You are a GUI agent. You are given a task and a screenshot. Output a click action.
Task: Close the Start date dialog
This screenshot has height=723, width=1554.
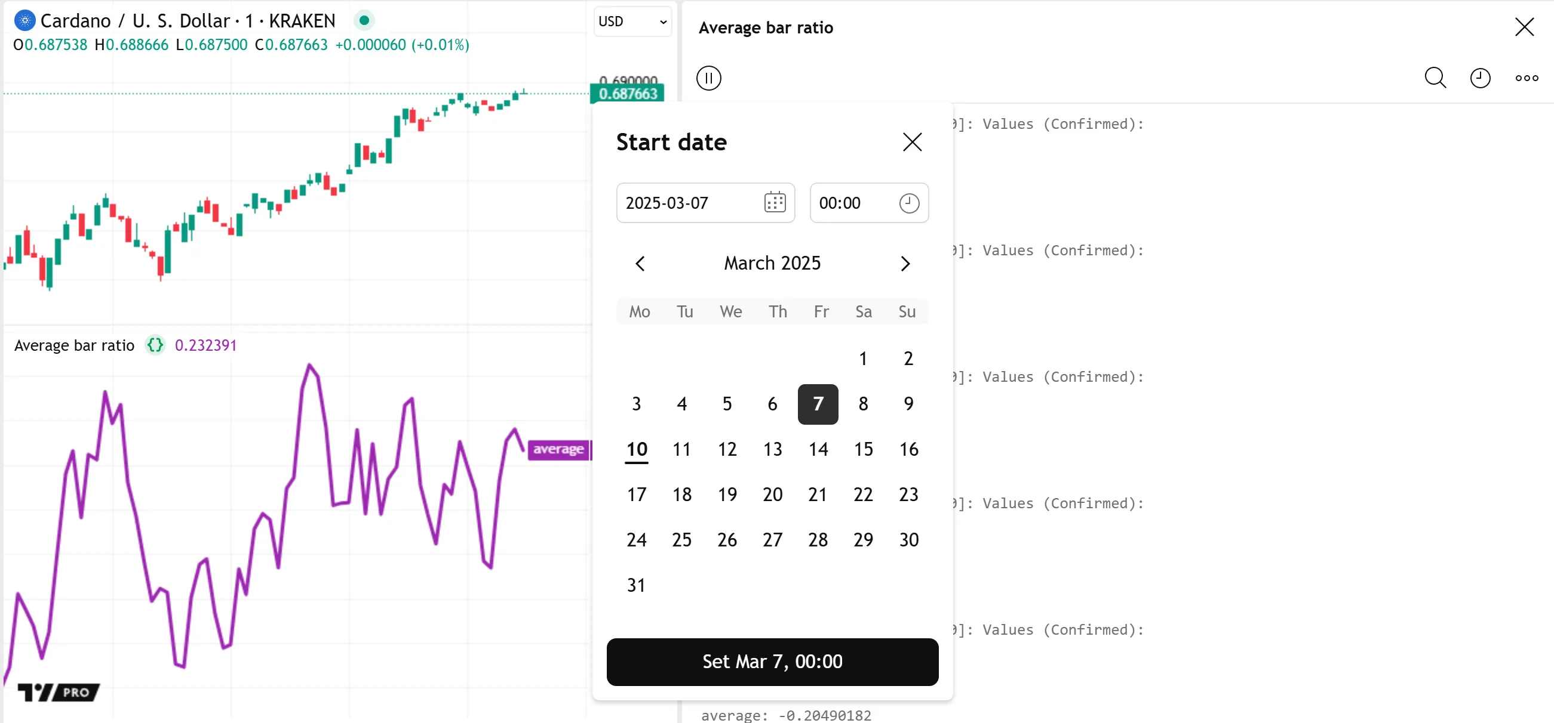pyautogui.click(x=911, y=142)
